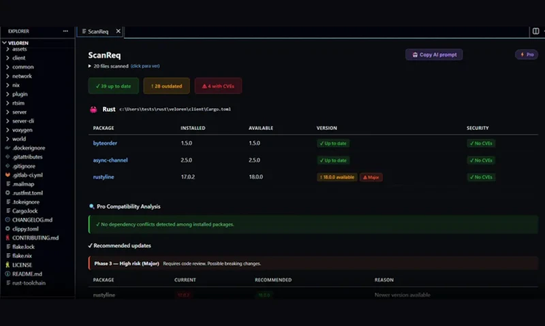Click the Pro badge button
Image resolution: width=545 pixels, height=326 pixels.
click(x=527, y=54)
